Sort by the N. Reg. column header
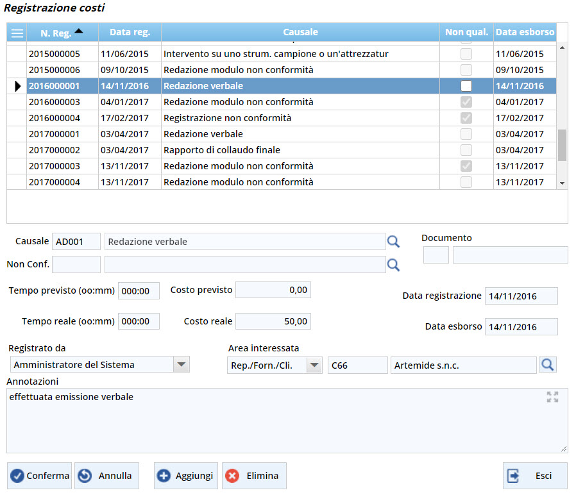576x495 pixels. click(x=62, y=33)
